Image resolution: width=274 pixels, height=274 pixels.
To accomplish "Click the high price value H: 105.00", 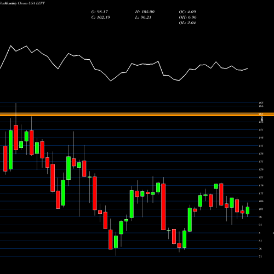I will click(145, 12).
